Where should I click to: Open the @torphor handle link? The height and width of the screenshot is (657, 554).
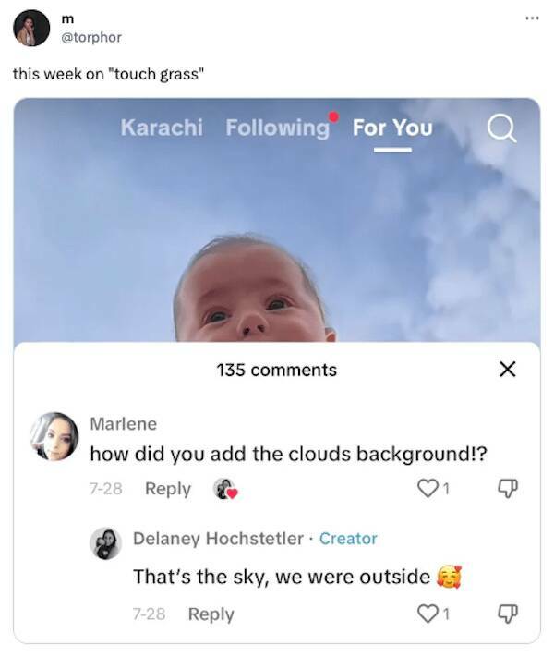pyautogui.click(x=91, y=37)
